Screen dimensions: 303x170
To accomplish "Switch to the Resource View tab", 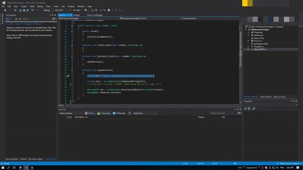I will pos(279,97).
